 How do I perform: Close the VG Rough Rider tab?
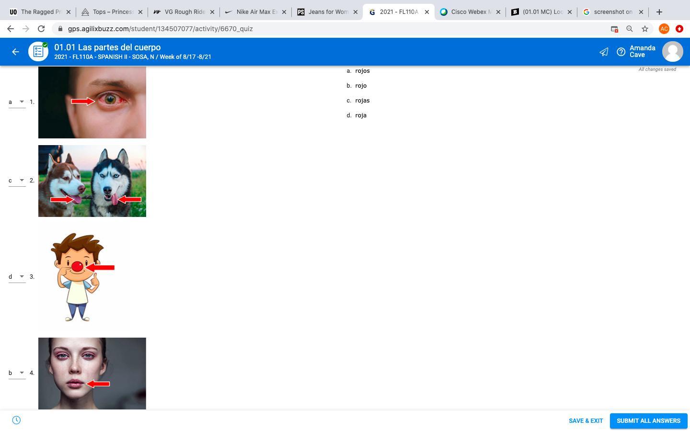[x=212, y=12]
